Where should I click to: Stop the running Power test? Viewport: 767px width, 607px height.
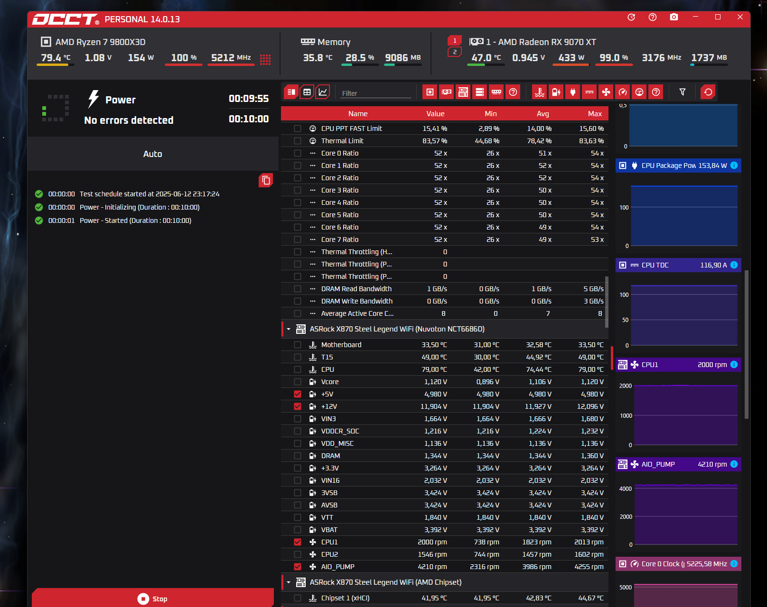tap(153, 598)
